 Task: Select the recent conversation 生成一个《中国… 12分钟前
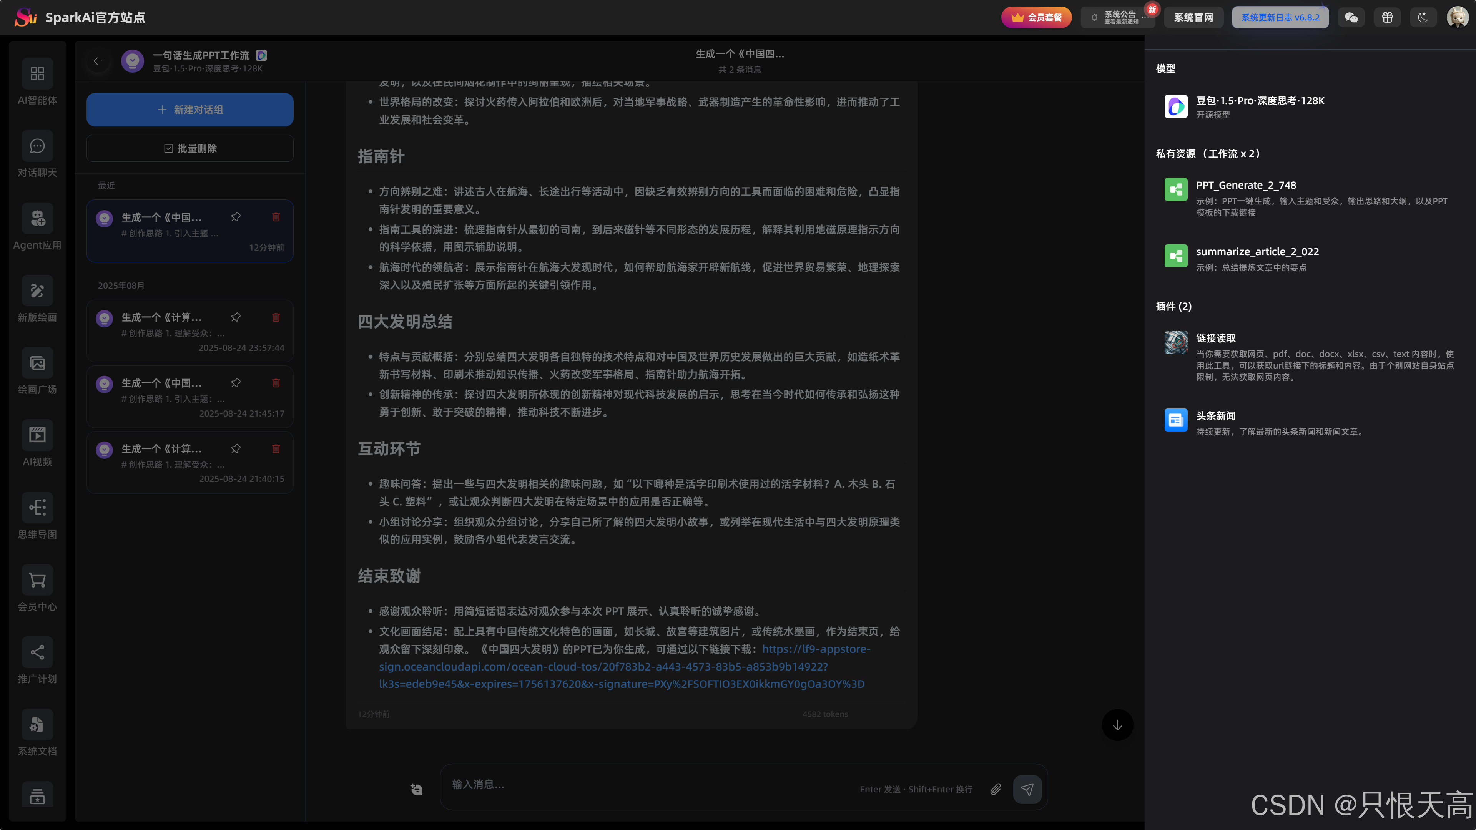click(x=189, y=231)
